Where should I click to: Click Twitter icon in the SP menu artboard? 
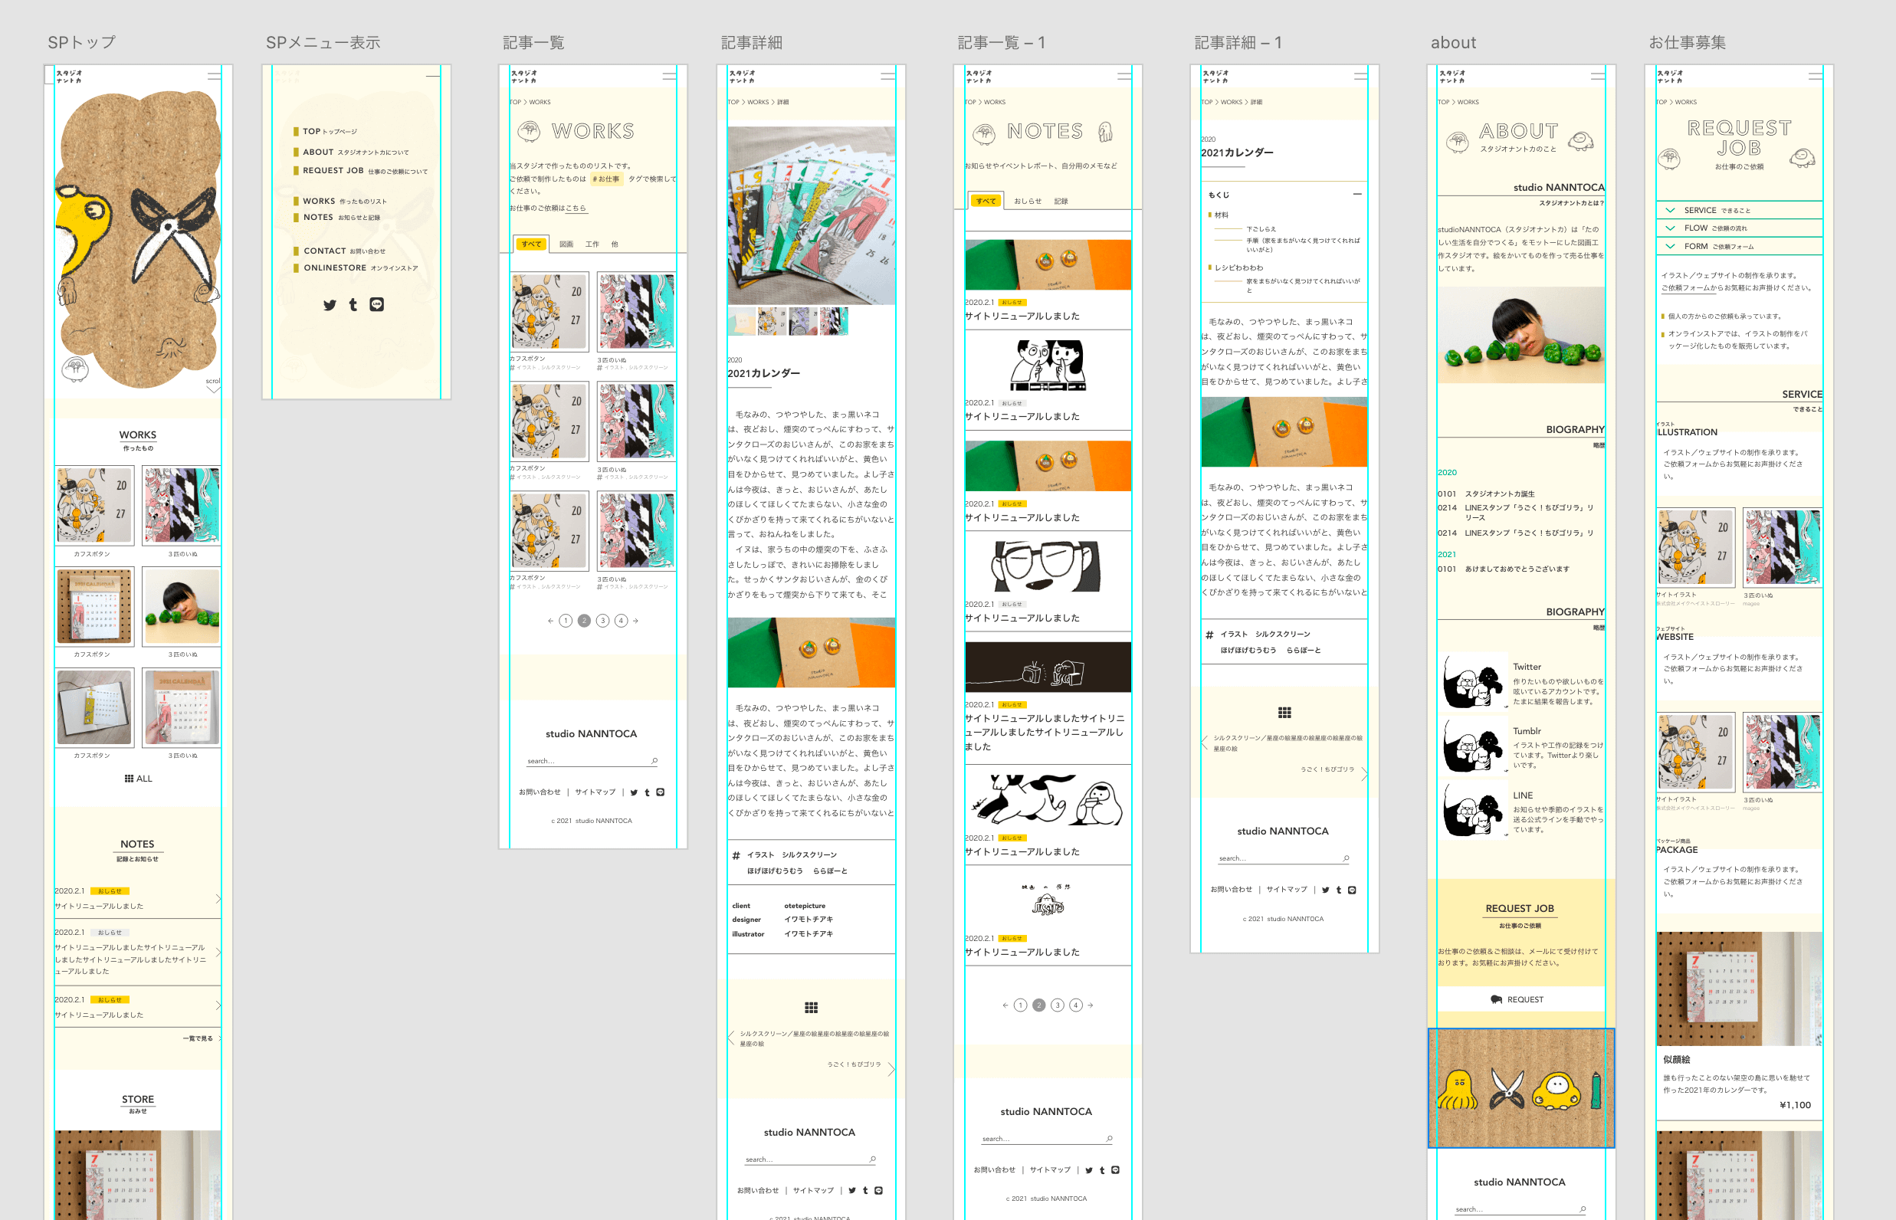tap(330, 305)
